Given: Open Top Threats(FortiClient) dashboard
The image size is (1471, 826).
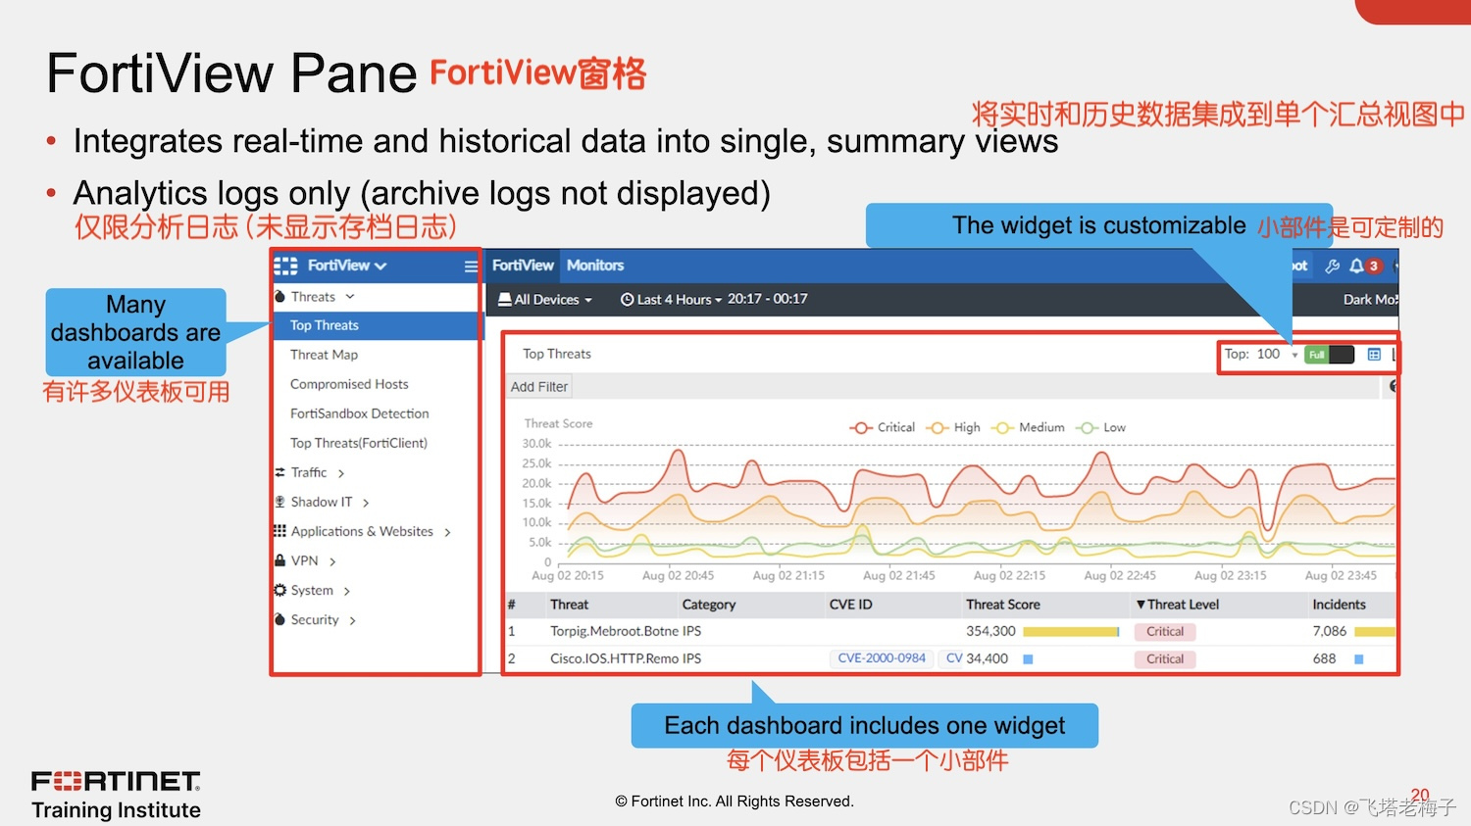Looking at the screenshot, I should tap(358, 443).
